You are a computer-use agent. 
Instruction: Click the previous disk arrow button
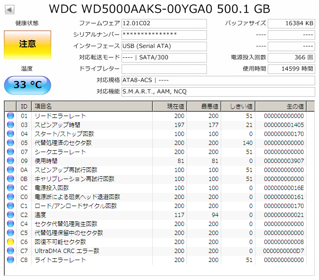pos(9,9)
